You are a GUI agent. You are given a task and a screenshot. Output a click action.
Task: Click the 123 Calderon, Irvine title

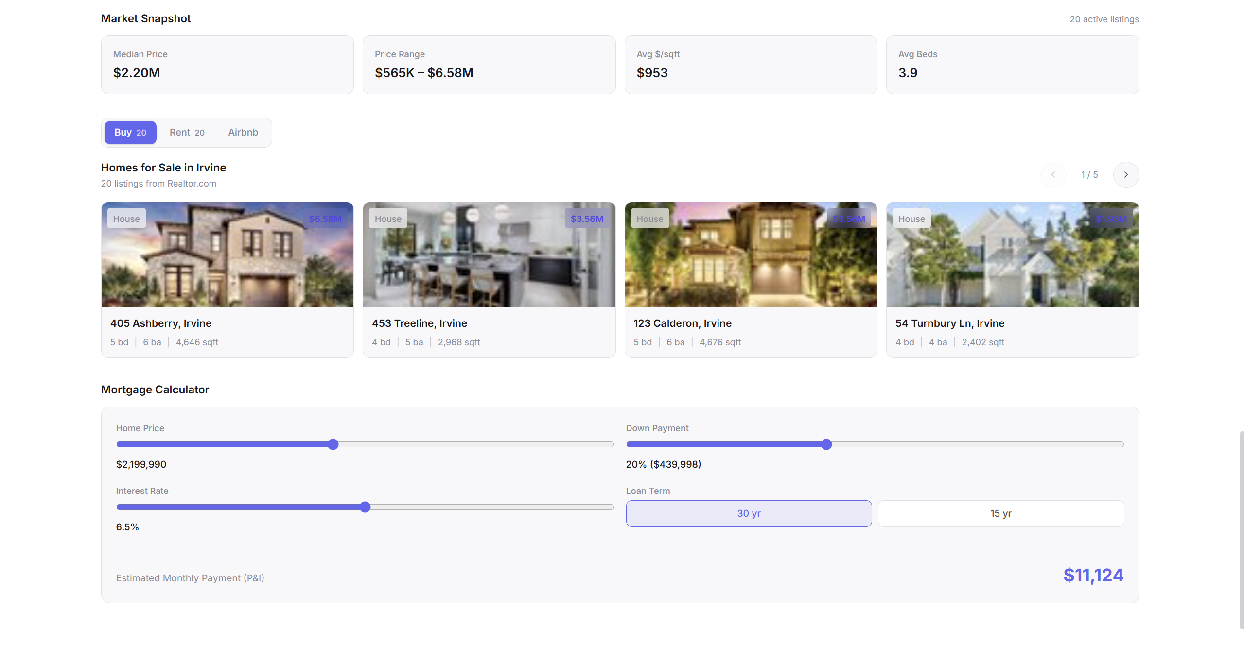point(682,323)
